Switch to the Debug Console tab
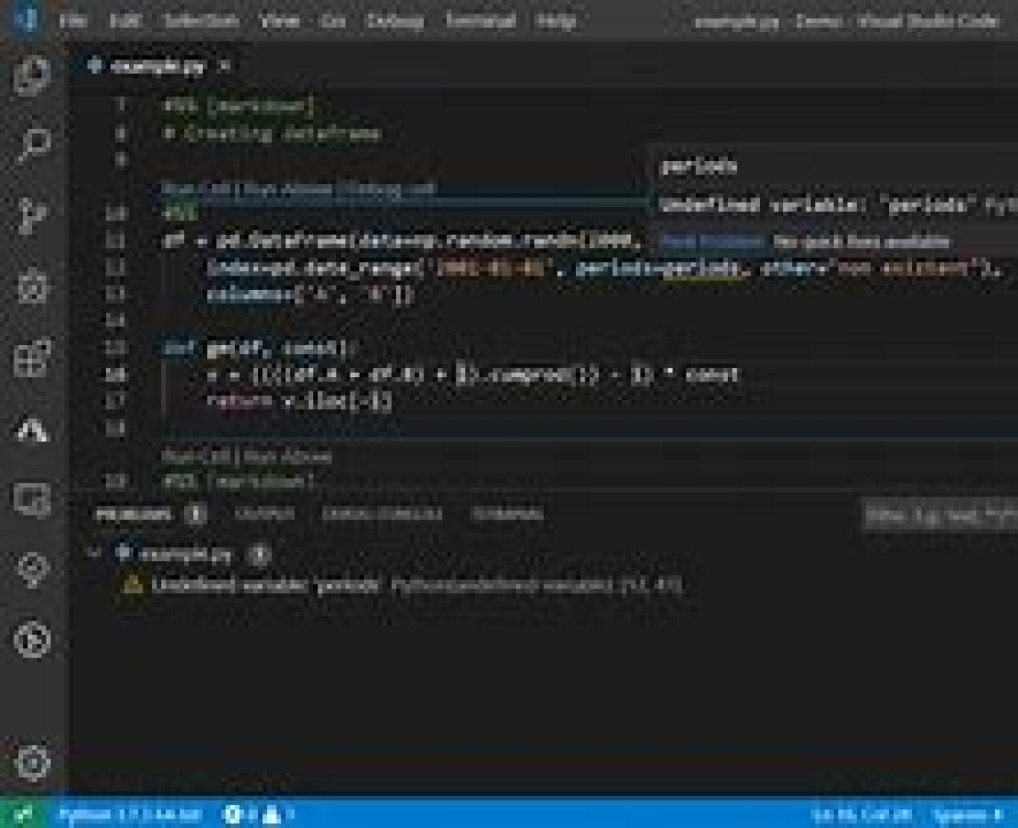The image size is (1018, 828). pyautogui.click(x=382, y=514)
